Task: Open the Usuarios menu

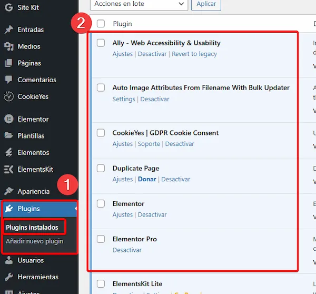Action: tap(31, 260)
